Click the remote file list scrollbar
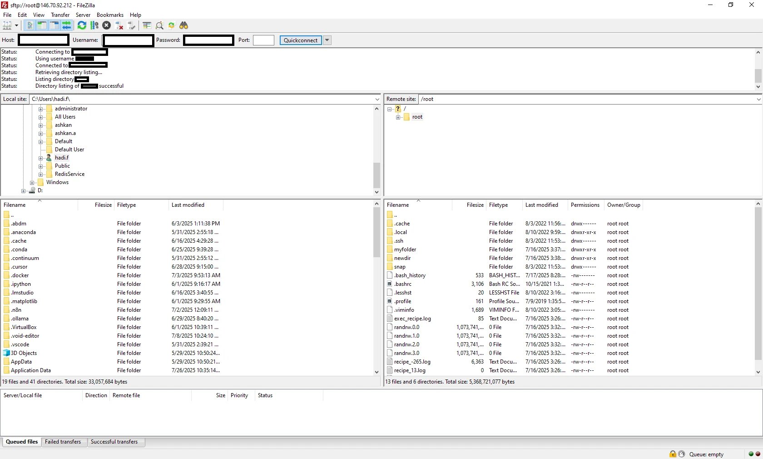 click(758, 284)
